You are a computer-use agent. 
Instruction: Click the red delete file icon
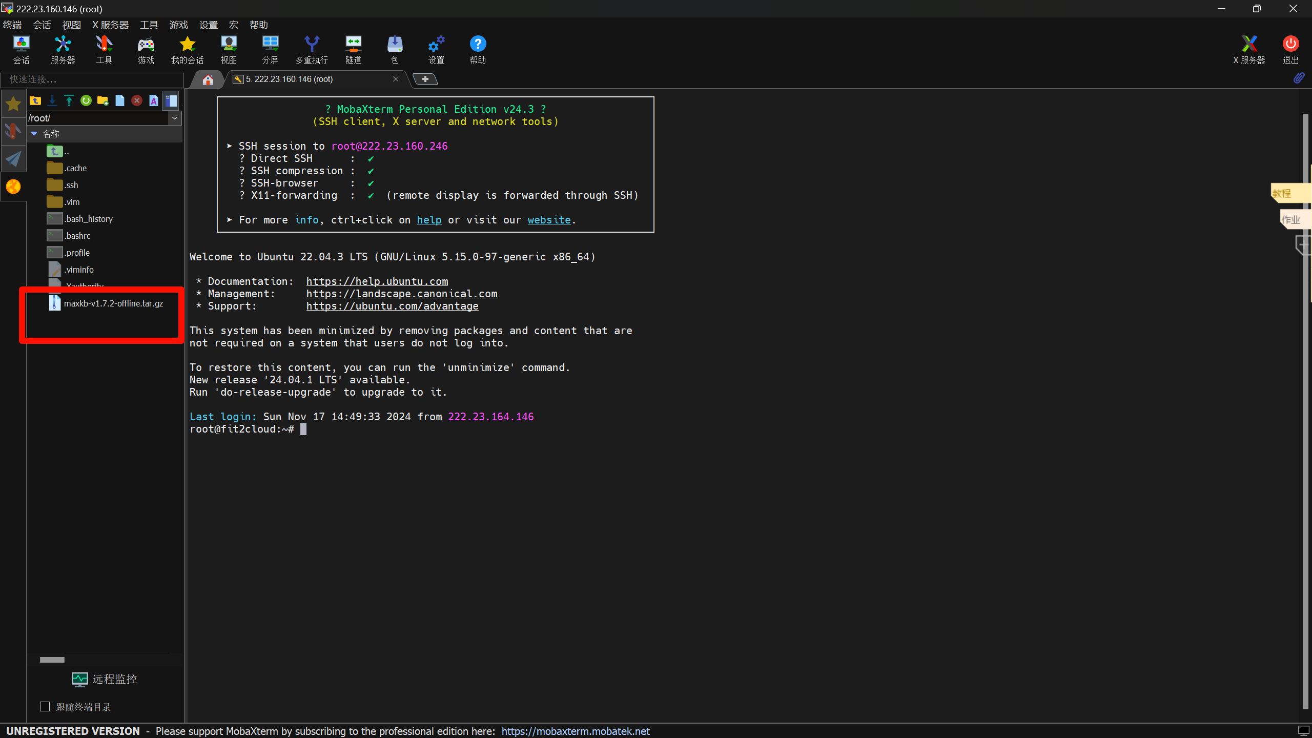(136, 101)
